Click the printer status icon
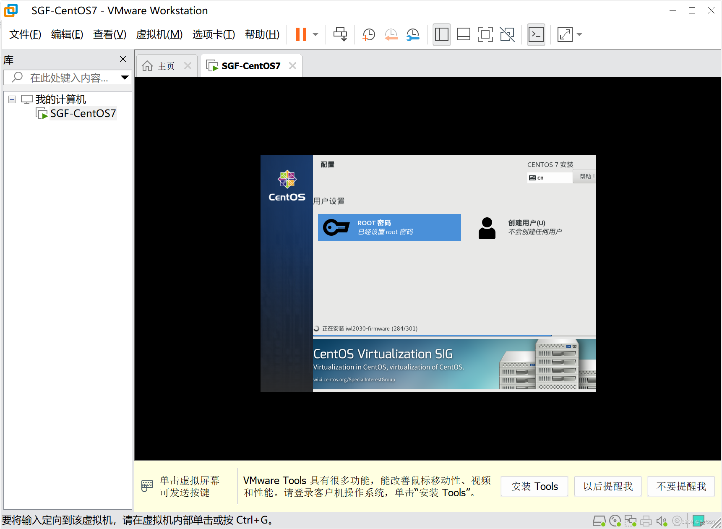The height and width of the screenshot is (529, 722). 646,521
